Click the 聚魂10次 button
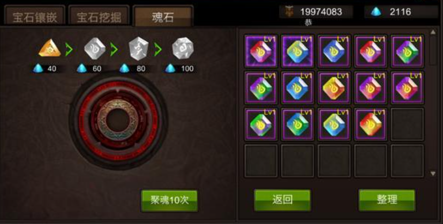 [169, 200]
